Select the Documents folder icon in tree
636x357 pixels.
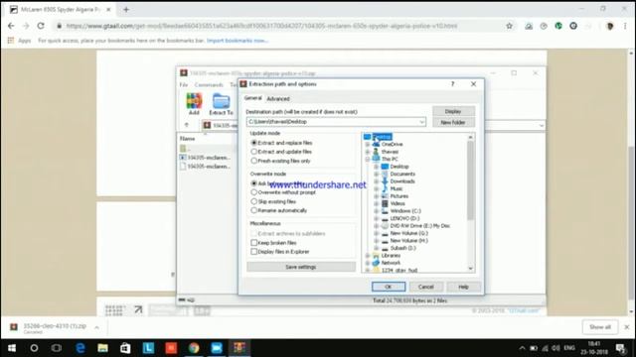click(385, 174)
